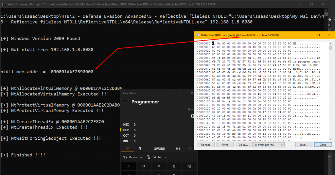Click ReflectiveNTDLL.exe memory window title icon

tap(198, 35)
